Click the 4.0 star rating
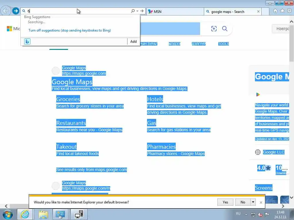The width and height of the screenshot is (294, 220). point(264,168)
